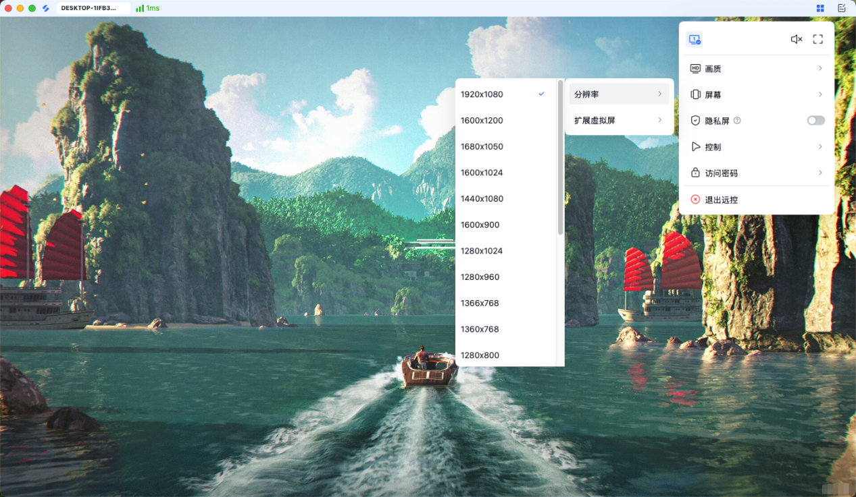
Task: Click the 1ms latency text
Action: [x=153, y=8]
